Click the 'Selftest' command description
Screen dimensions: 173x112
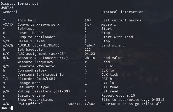(x=26, y=28)
